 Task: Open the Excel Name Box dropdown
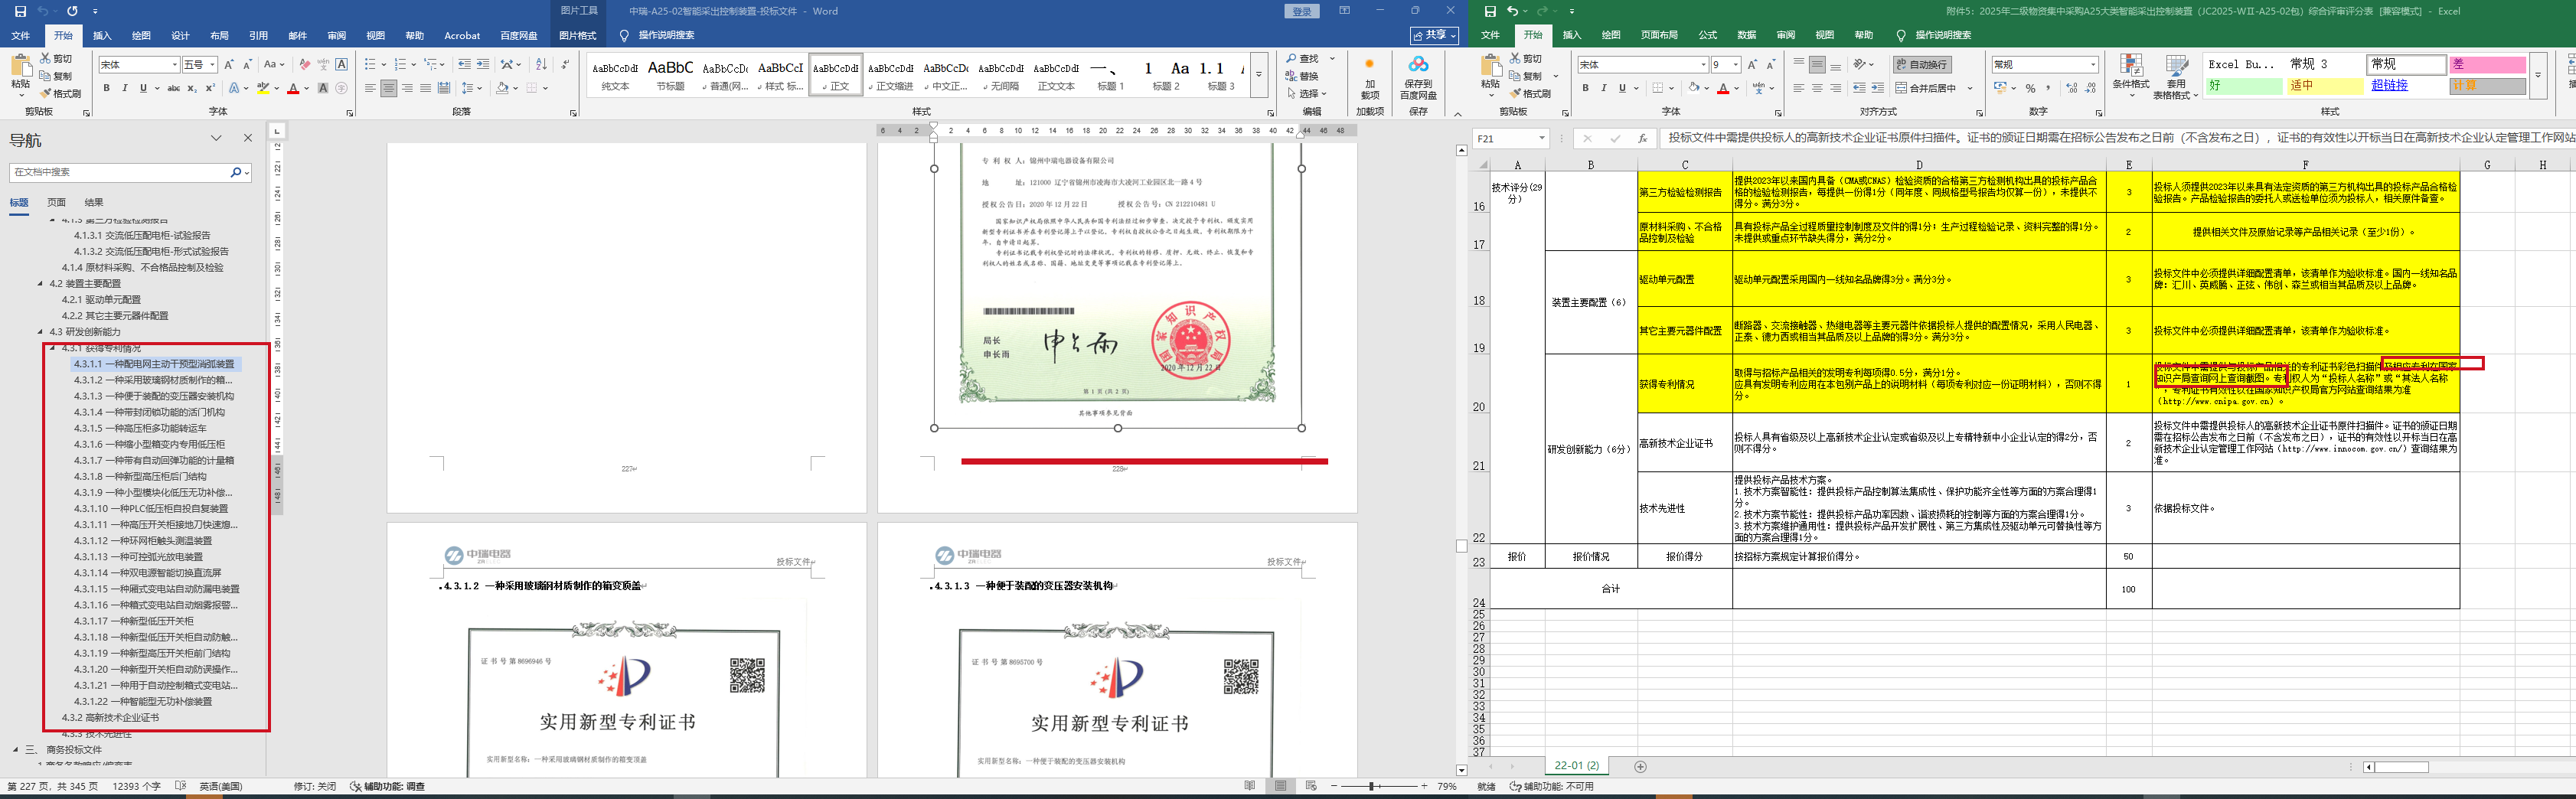[x=1542, y=139]
